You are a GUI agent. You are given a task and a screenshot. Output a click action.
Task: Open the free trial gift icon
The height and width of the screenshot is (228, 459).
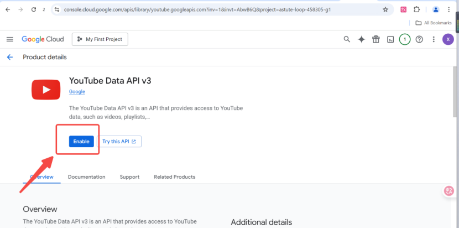tap(376, 39)
